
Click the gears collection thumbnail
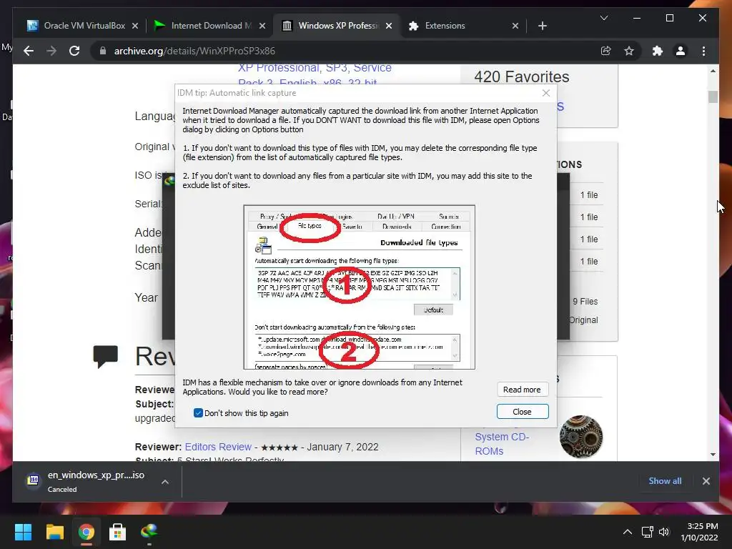[x=580, y=436]
